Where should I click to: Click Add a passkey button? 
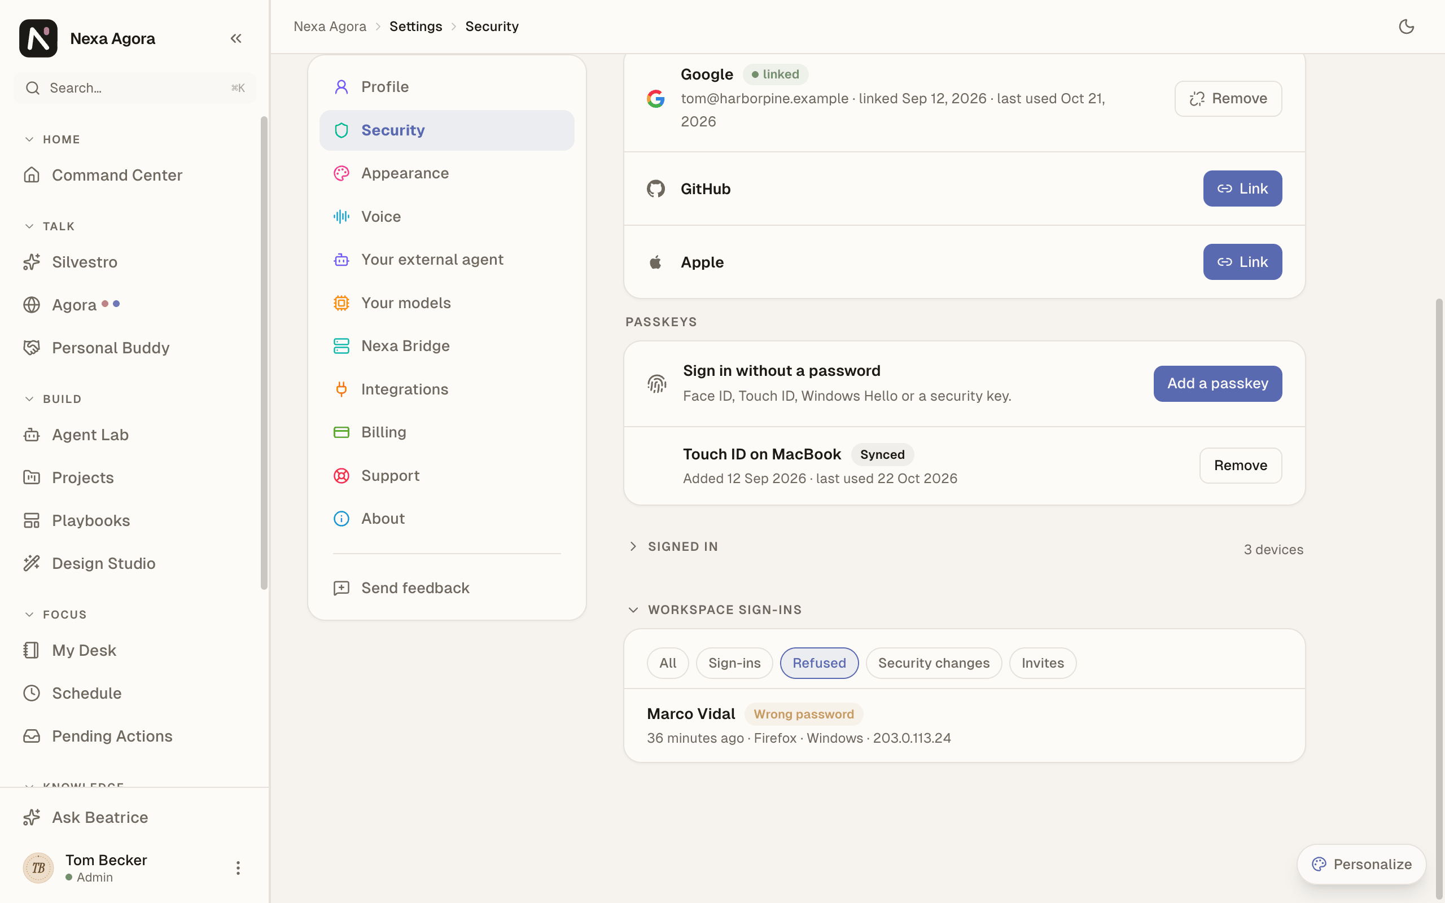click(1218, 383)
